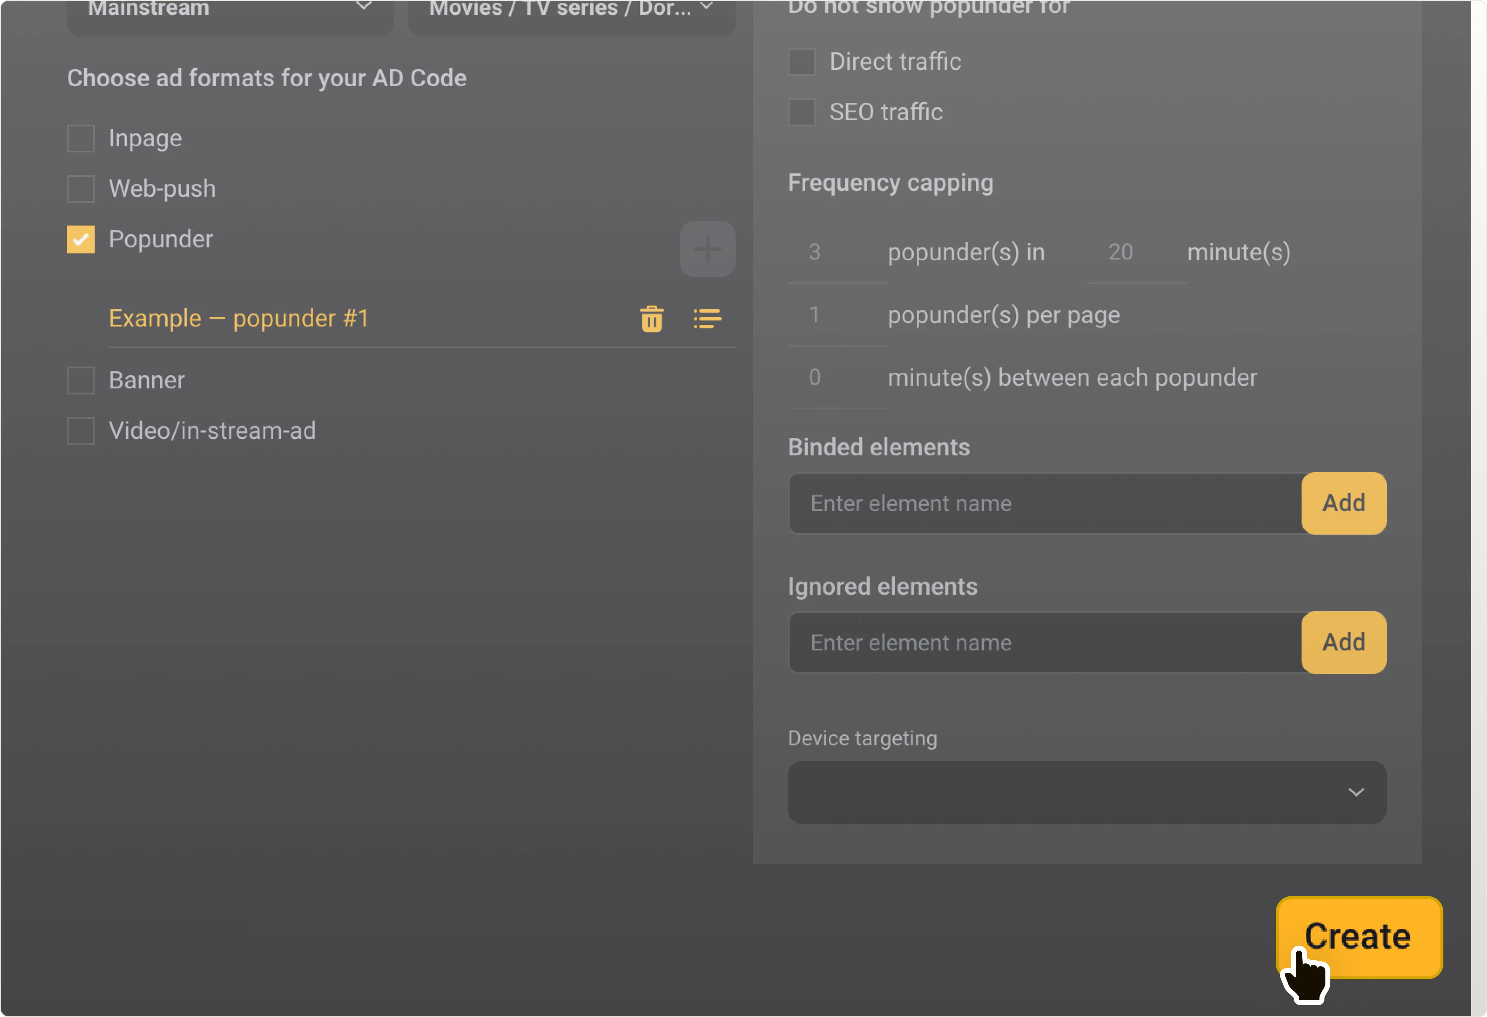Uncheck the Popunder ad format
The image size is (1487, 1017).
(x=81, y=239)
